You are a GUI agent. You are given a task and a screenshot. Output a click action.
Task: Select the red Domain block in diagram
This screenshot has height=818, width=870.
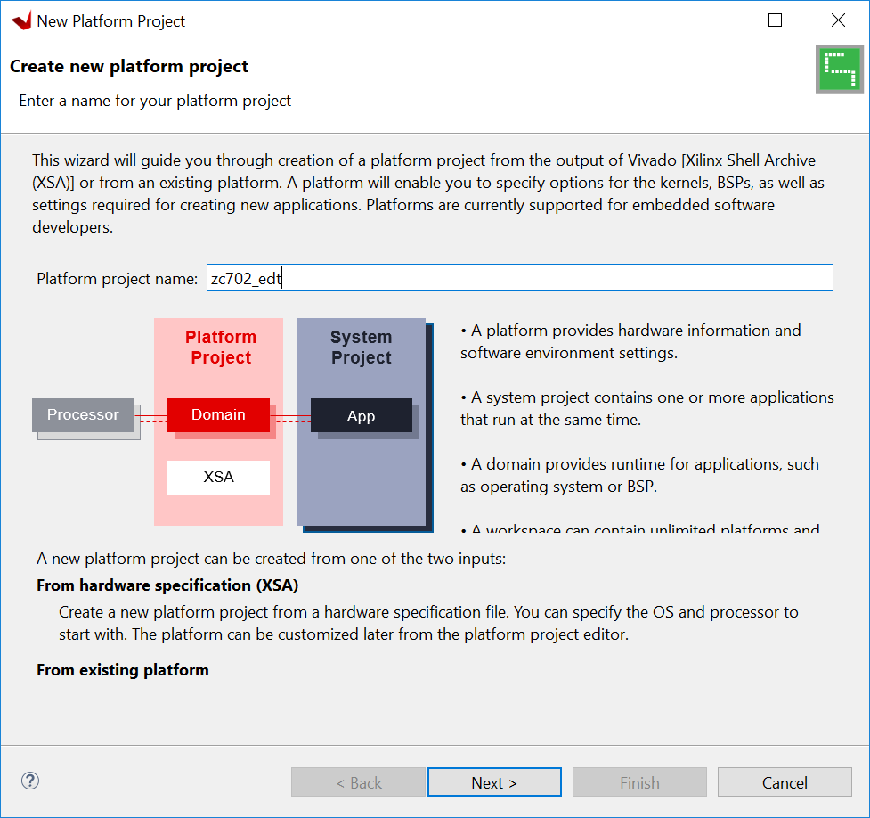click(x=218, y=415)
